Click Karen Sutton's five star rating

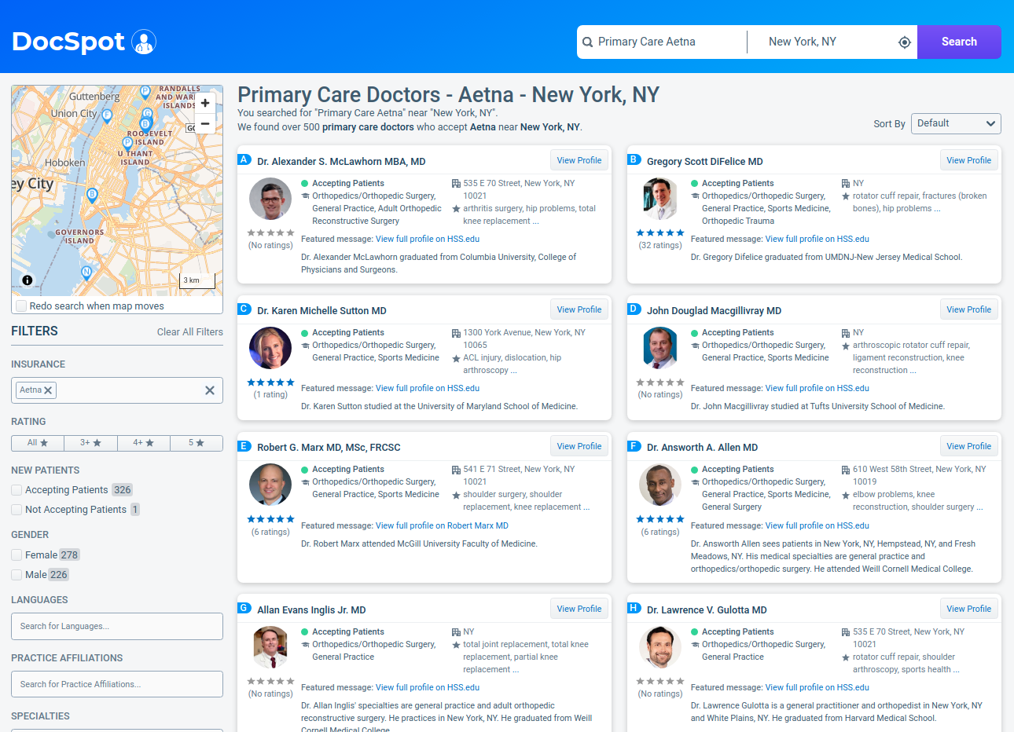[270, 382]
